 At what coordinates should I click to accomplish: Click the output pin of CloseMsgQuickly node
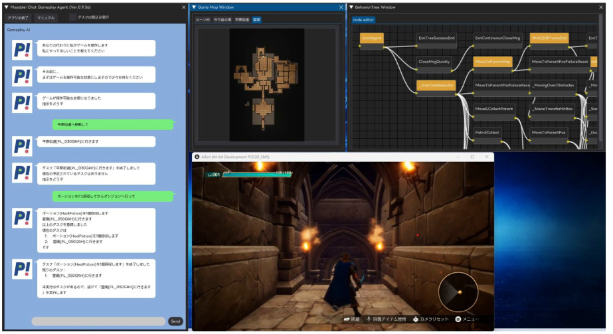click(452, 70)
